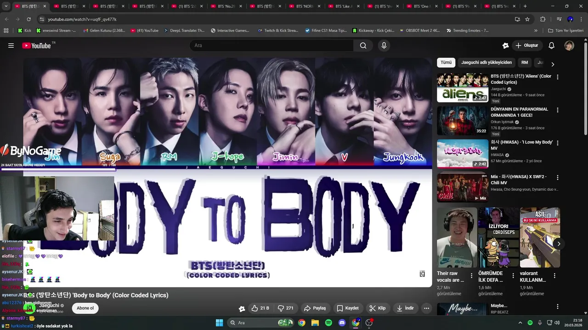
Task: Bookmark this page with star icon
Action: (527, 19)
